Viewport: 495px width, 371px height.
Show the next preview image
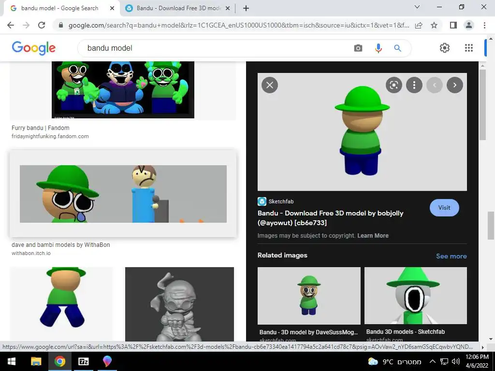click(454, 85)
